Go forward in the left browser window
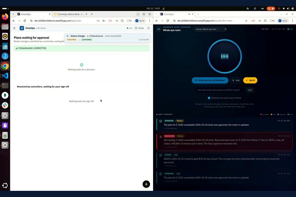This screenshot has height=197, width=296. coord(19,21)
